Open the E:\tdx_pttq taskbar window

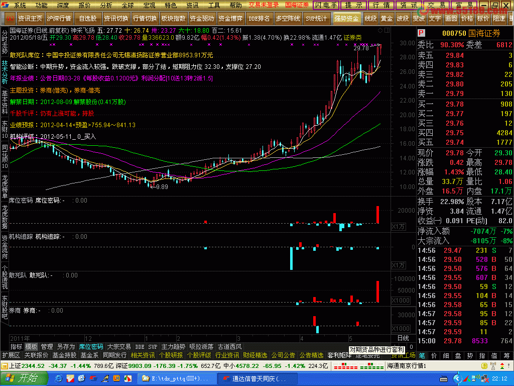pos(177,379)
